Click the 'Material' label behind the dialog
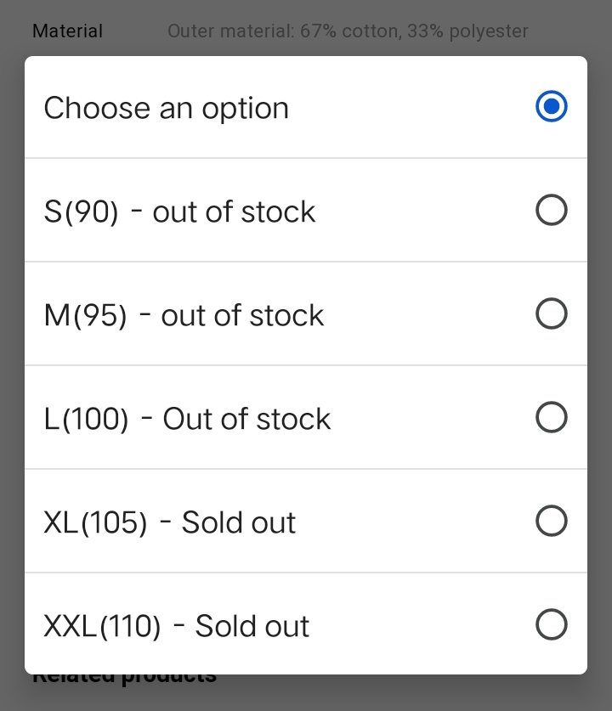Viewport: 612px width, 711px height. tap(67, 31)
